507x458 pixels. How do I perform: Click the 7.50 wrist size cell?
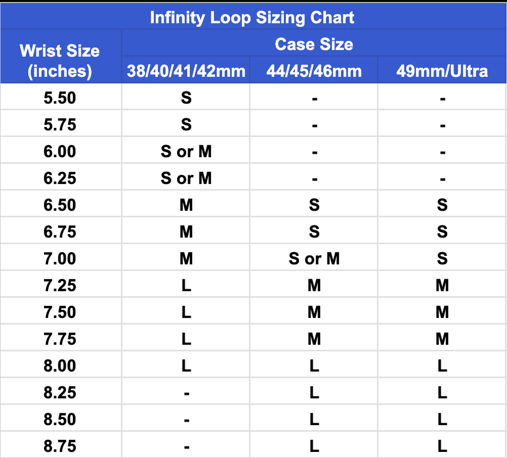(60, 312)
